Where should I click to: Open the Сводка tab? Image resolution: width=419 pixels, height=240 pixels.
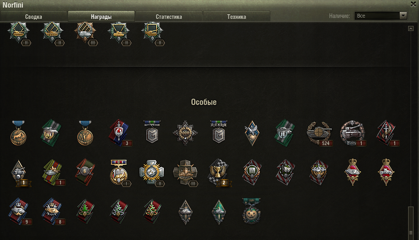(x=34, y=16)
